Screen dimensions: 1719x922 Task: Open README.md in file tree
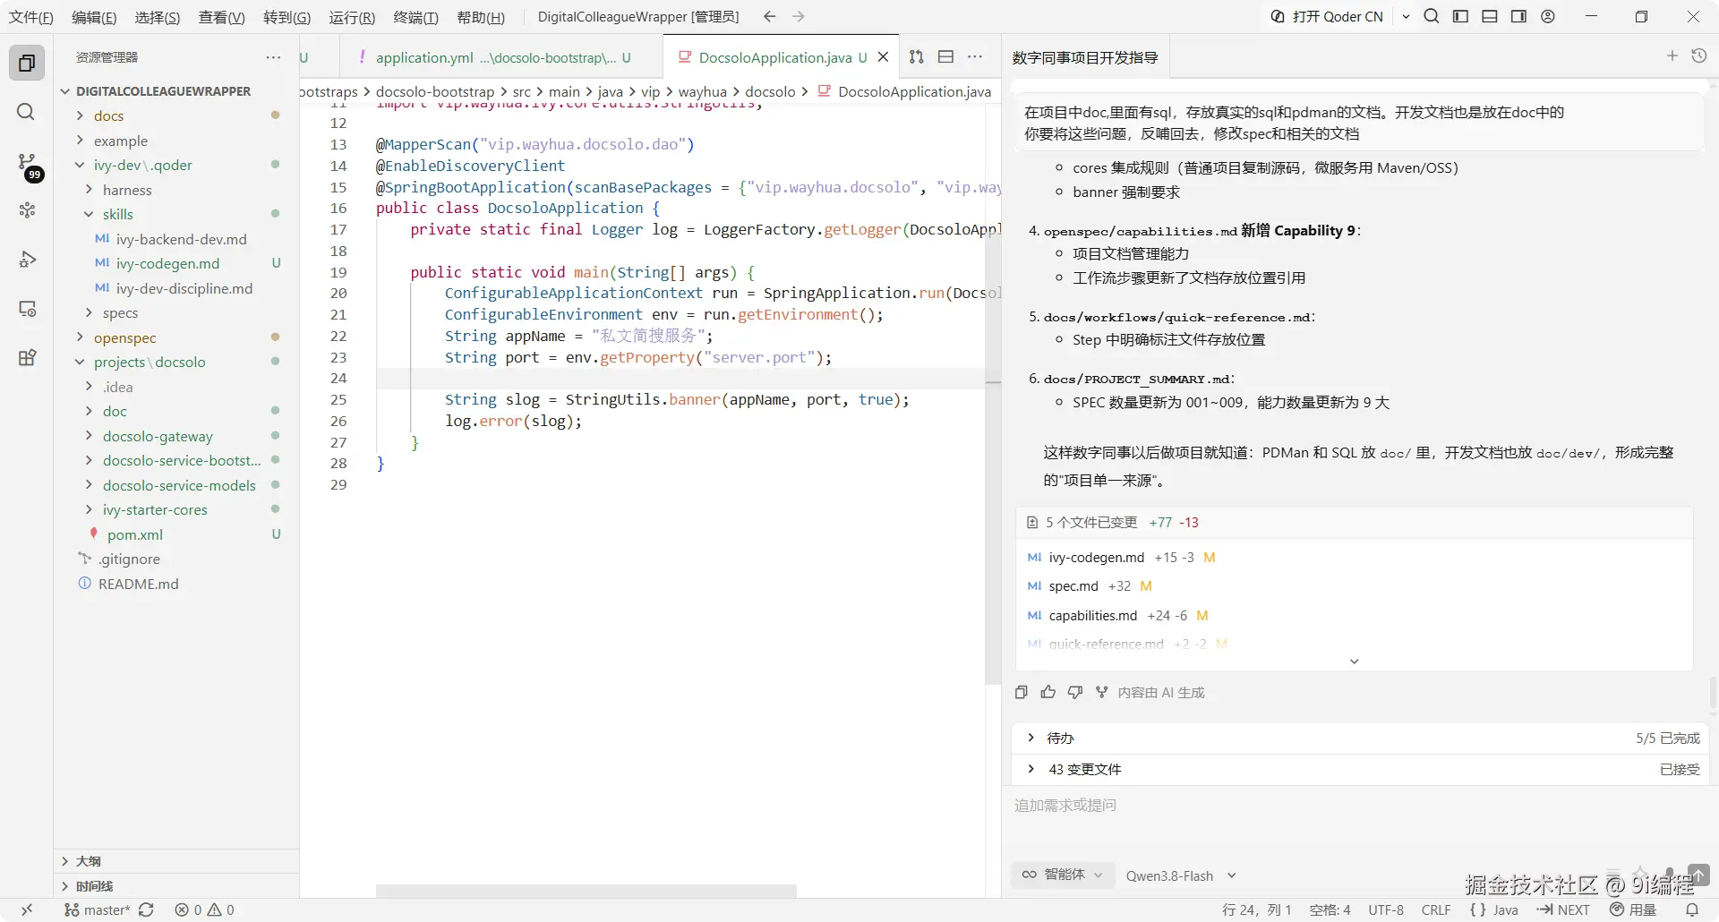[x=138, y=584]
